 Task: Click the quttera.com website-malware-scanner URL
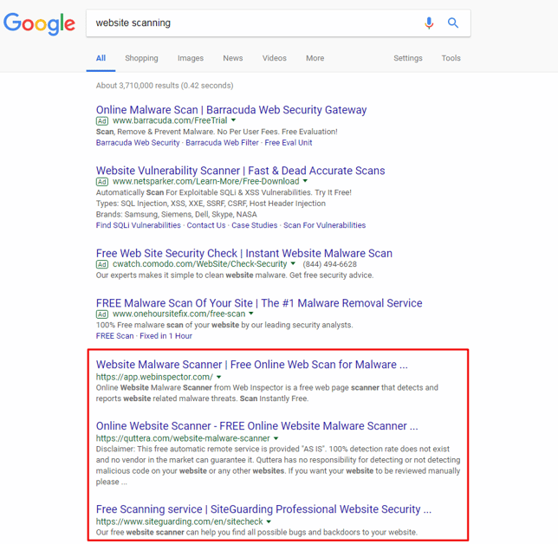183,438
